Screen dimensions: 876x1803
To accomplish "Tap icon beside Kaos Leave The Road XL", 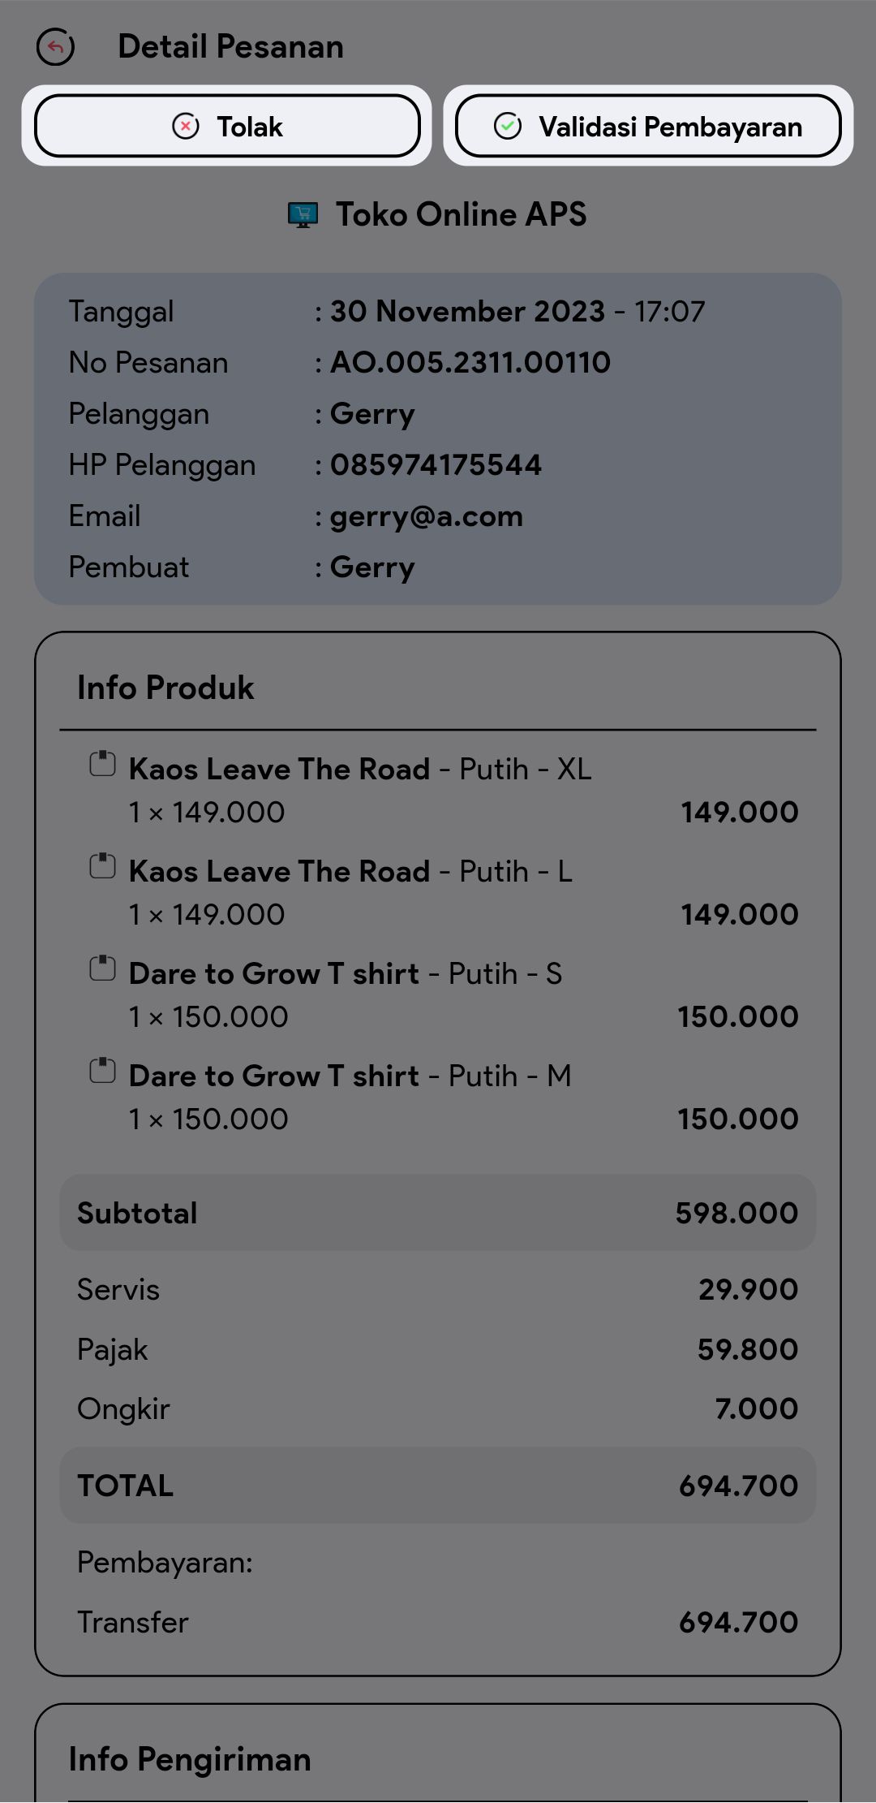I will point(102,764).
